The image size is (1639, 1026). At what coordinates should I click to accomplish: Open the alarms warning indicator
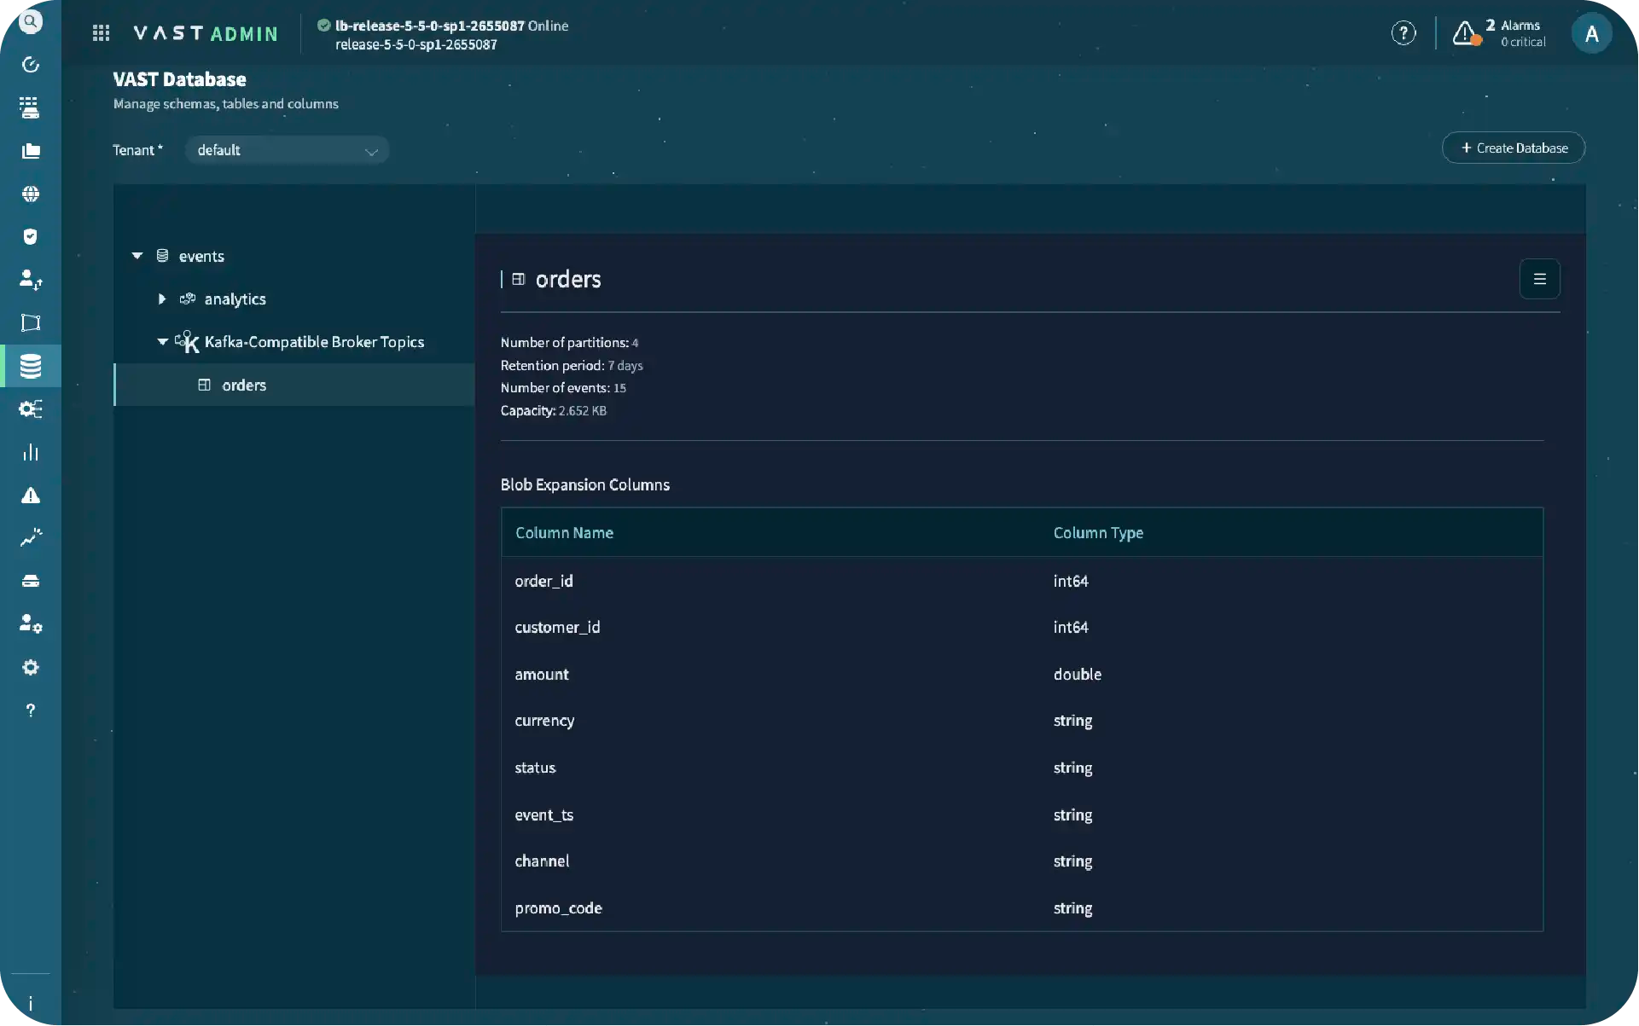coord(1500,33)
